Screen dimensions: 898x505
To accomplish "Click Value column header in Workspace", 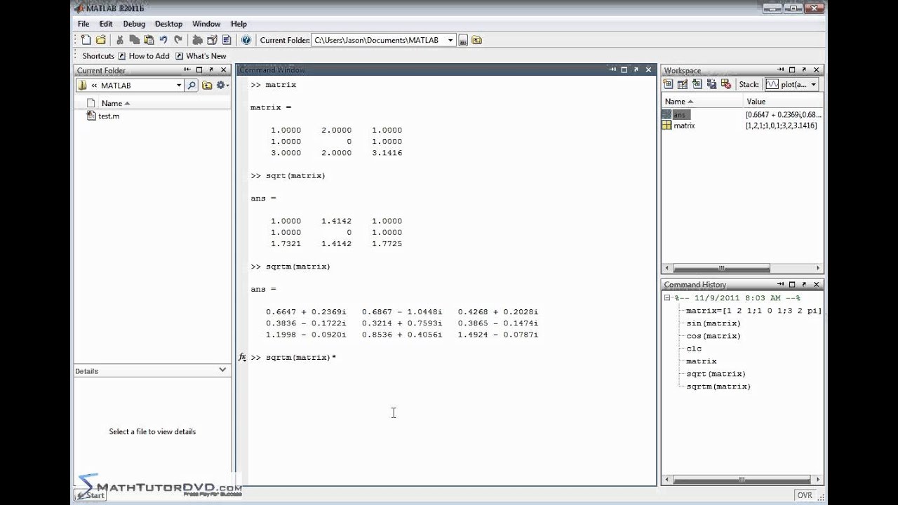I will pyautogui.click(x=756, y=102).
